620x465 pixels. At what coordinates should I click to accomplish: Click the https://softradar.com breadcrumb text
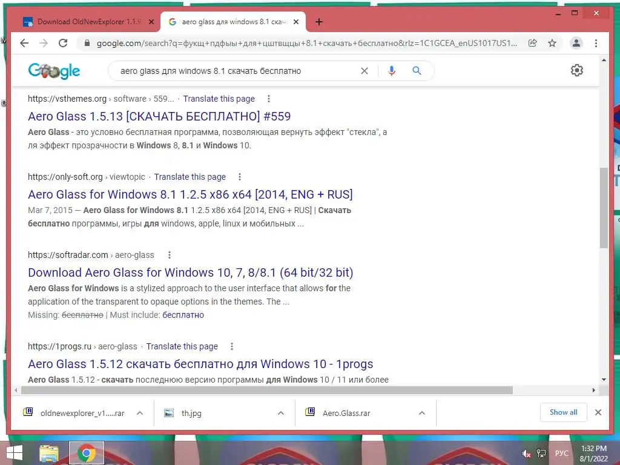pyautogui.click(x=68, y=255)
